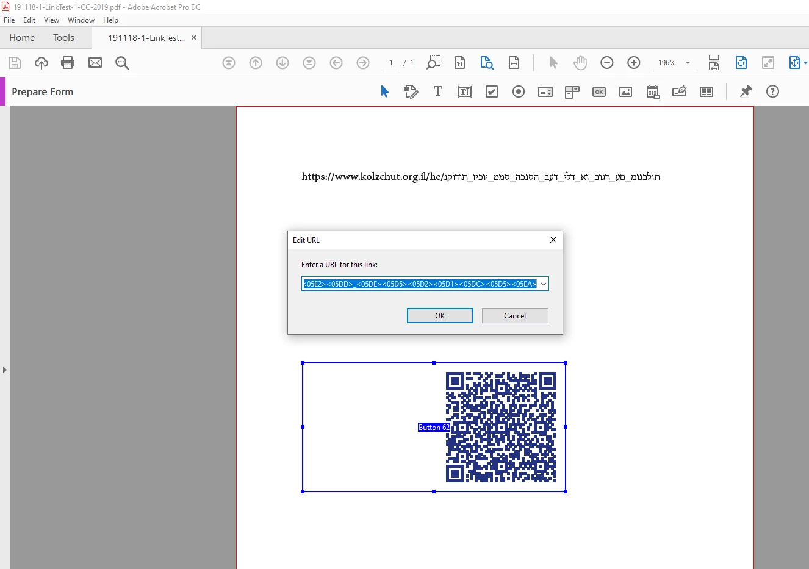
Task: Open the Prepare Form help icon
Action: (x=772, y=91)
